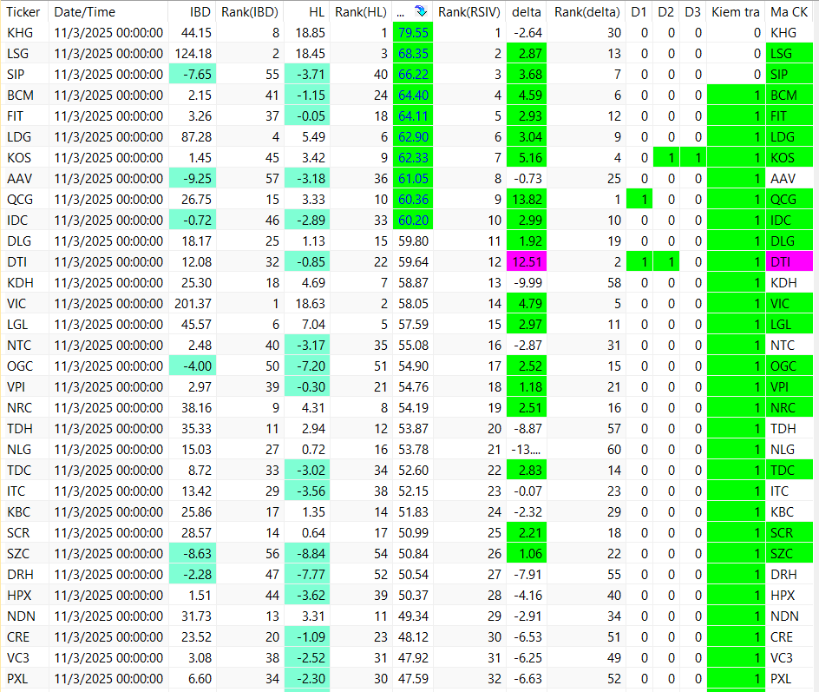
Task: Click delta value 13.82 for QCG
Action: [x=527, y=200]
